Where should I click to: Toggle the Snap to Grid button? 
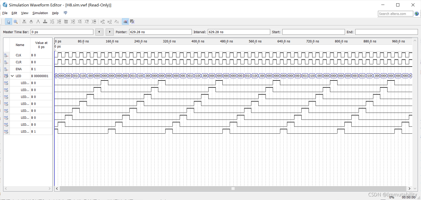click(x=125, y=22)
